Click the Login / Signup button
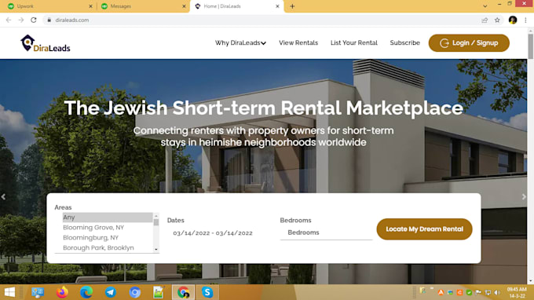 pos(469,43)
